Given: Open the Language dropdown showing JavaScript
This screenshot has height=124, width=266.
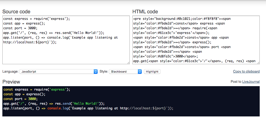Looking at the screenshot, I should click(x=59, y=72).
